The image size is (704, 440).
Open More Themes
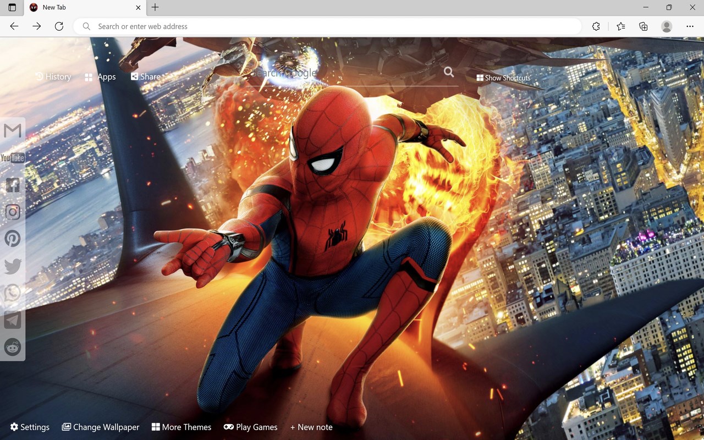(182, 427)
